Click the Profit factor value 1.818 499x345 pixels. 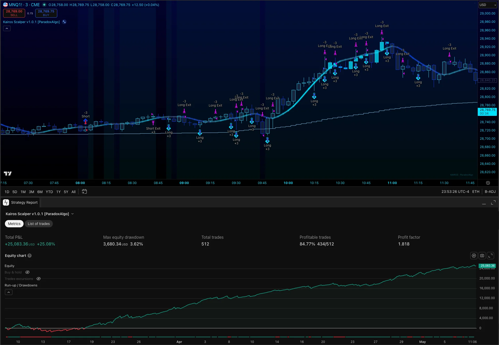(404, 244)
